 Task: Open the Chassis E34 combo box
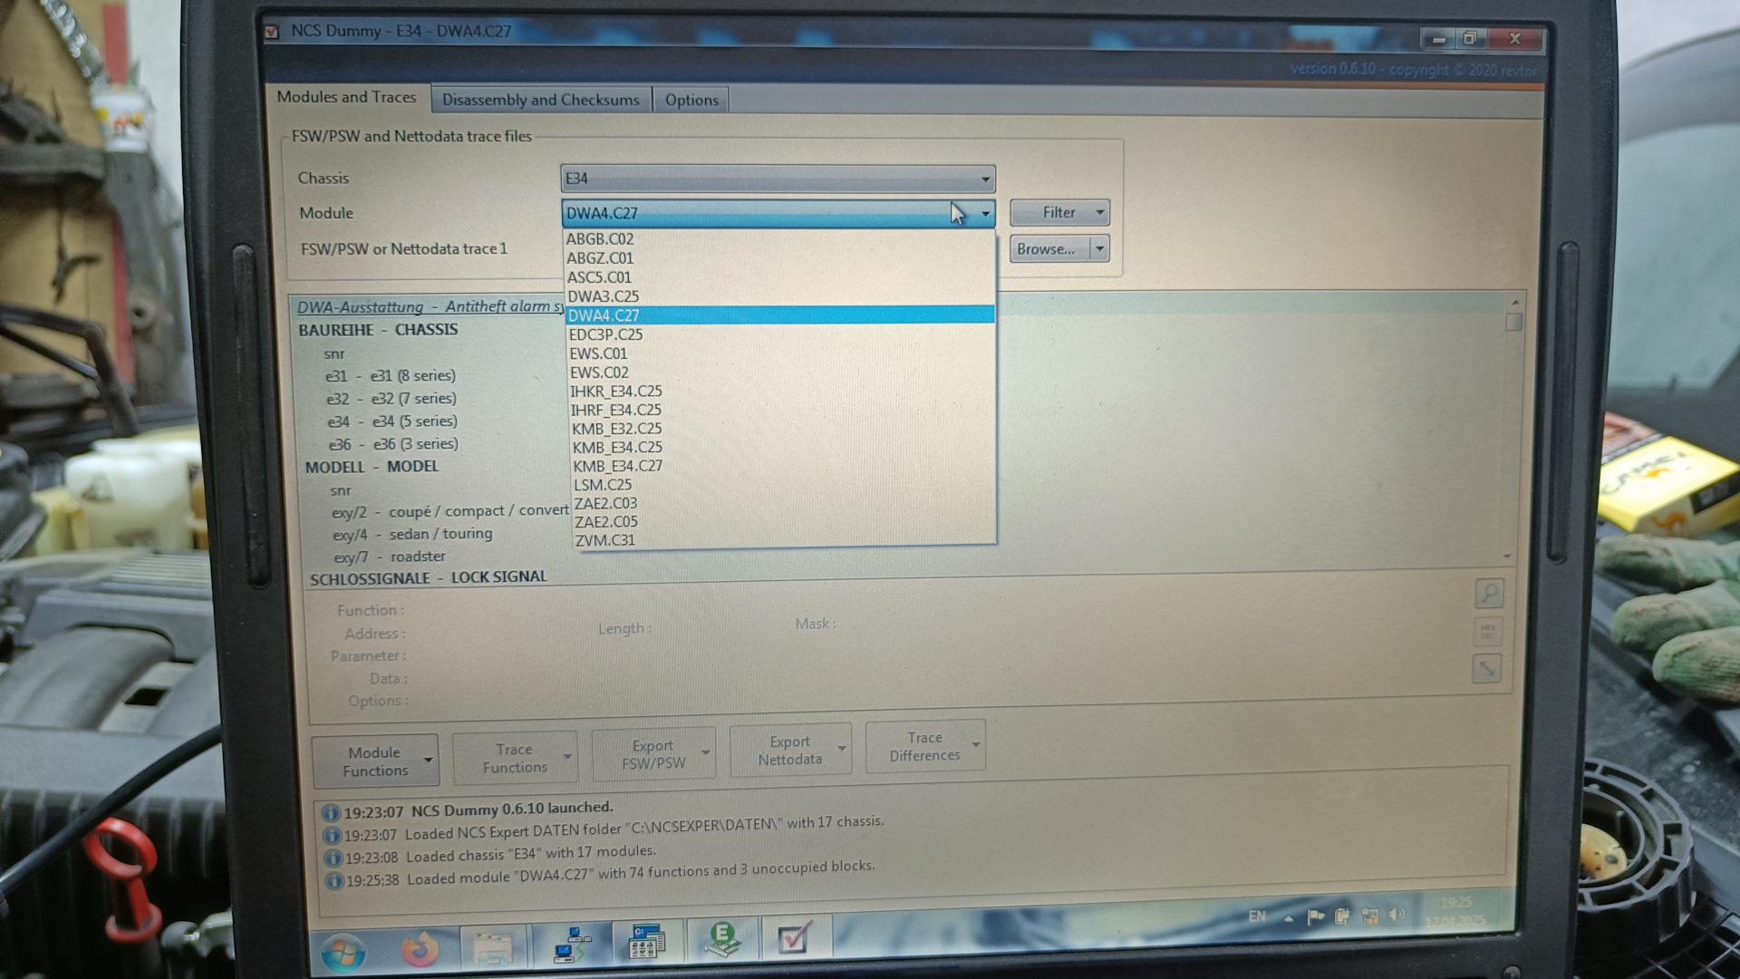pos(778,179)
